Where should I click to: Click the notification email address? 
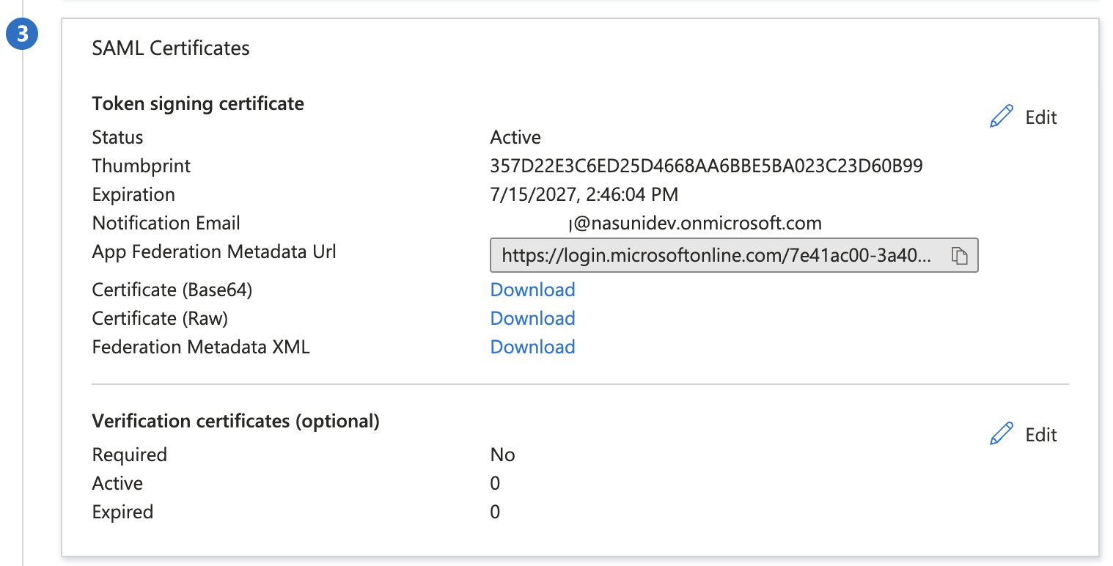click(694, 223)
